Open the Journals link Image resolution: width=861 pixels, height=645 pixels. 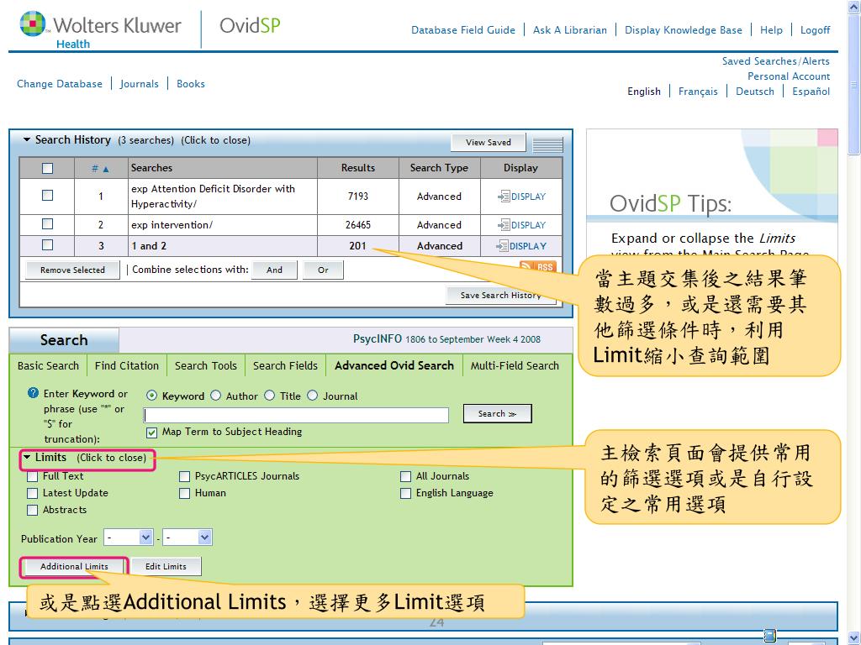tap(139, 84)
